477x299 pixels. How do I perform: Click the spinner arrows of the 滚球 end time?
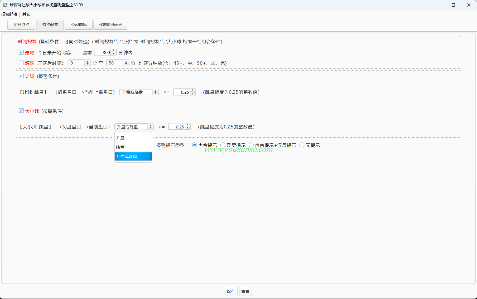pos(126,63)
